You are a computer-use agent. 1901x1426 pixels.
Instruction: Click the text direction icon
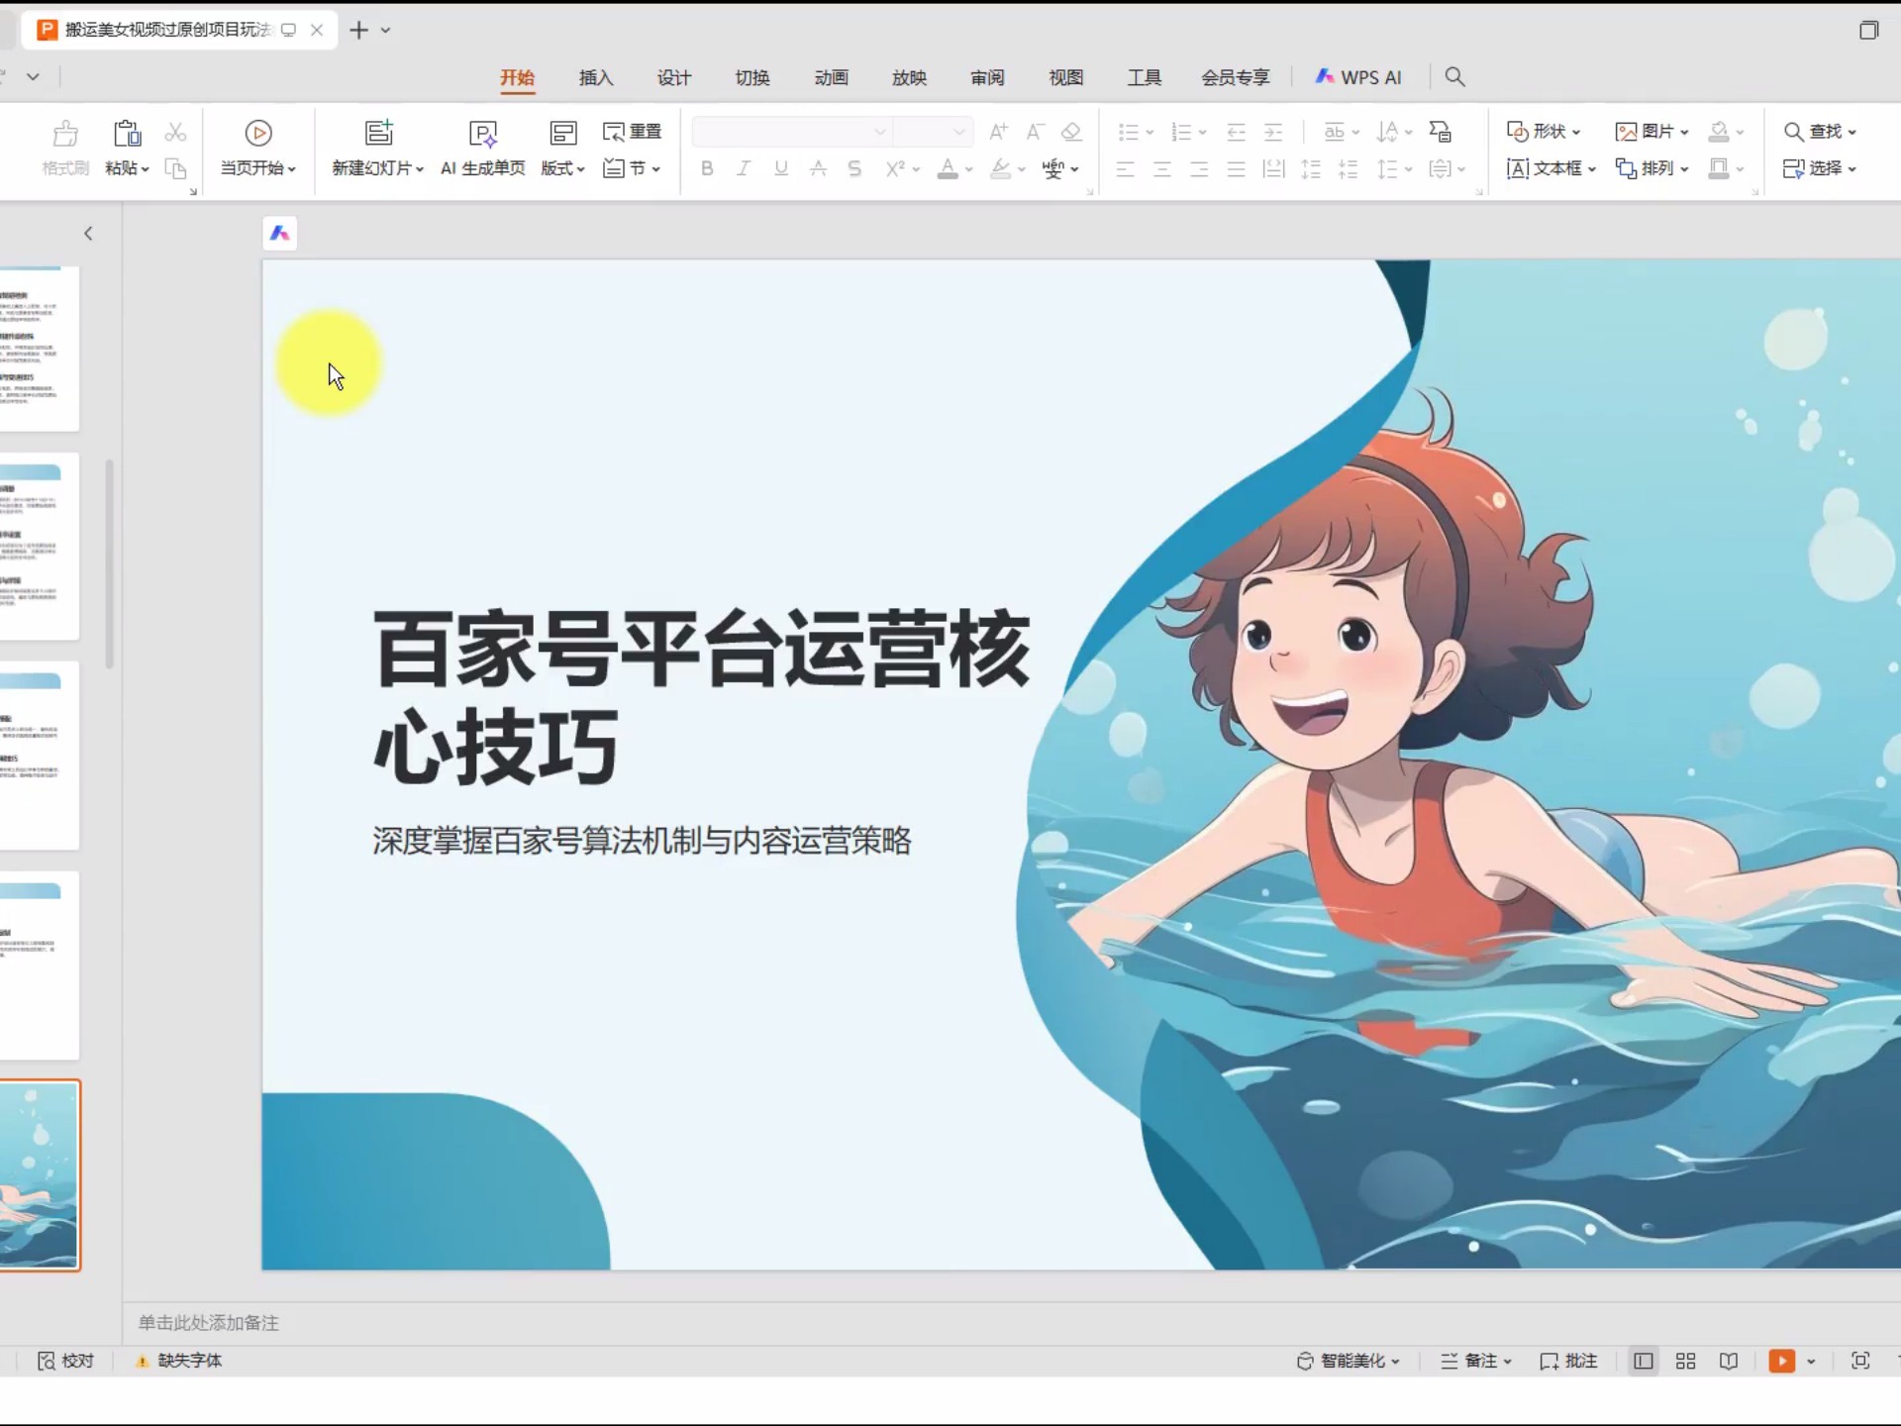coord(1388,132)
